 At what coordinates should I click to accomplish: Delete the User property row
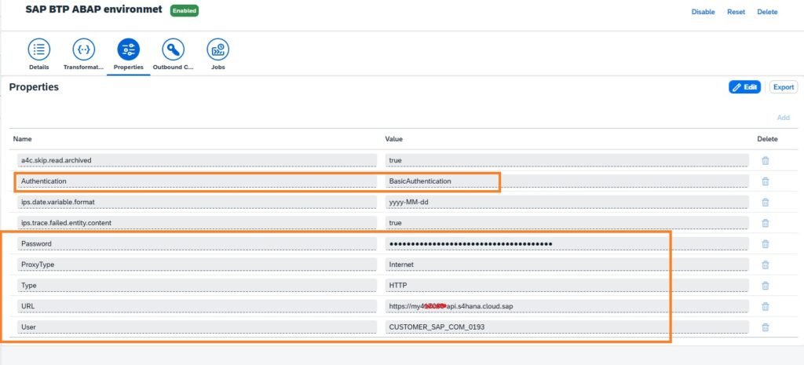tap(765, 327)
